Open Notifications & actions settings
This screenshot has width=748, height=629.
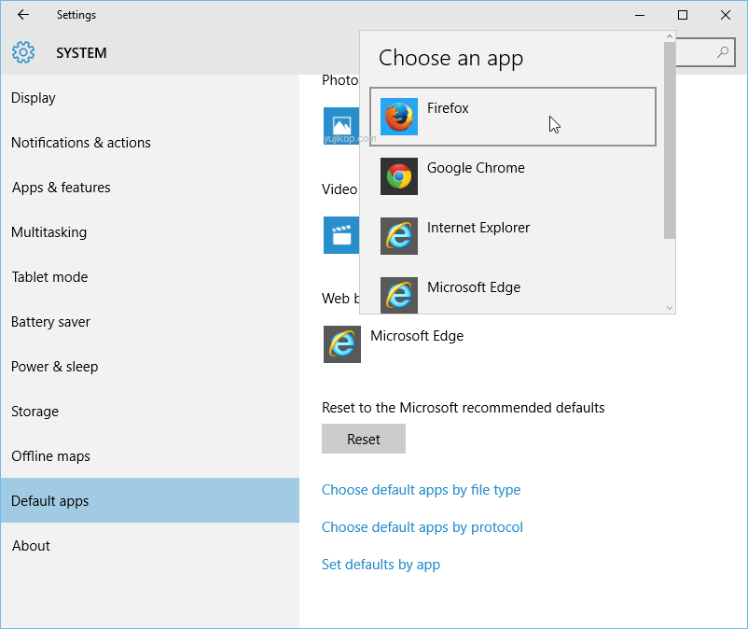click(150, 143)
